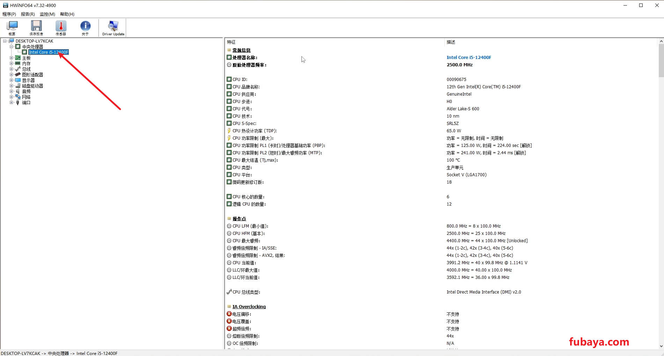Select the LLC/环最大值 row
Image resolution: width=664 pixels, height=356 pixels.
pos(441,270)
